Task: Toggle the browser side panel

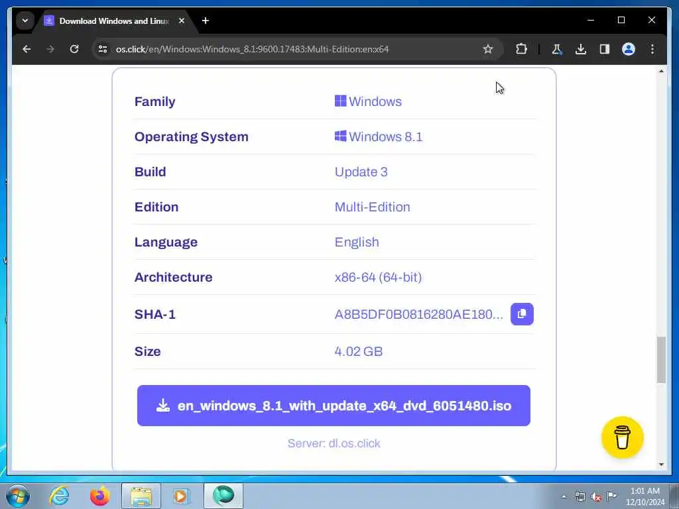Action: (x=605, y=49)
